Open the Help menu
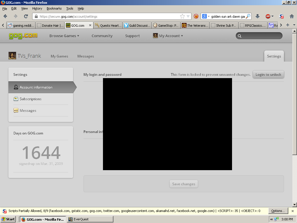This screenshot has width=297, height=223. point(81,8)
